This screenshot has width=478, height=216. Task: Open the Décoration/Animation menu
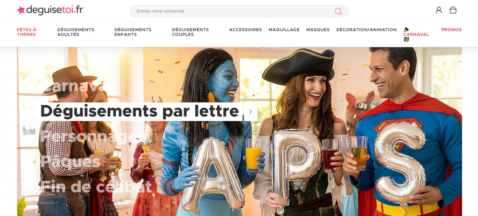coord(366,29)
